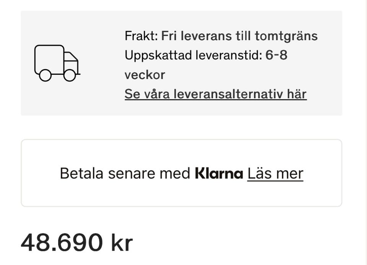
Task: Click the "Uppskattad leveranstid:" label
Action: coord(193,56)
